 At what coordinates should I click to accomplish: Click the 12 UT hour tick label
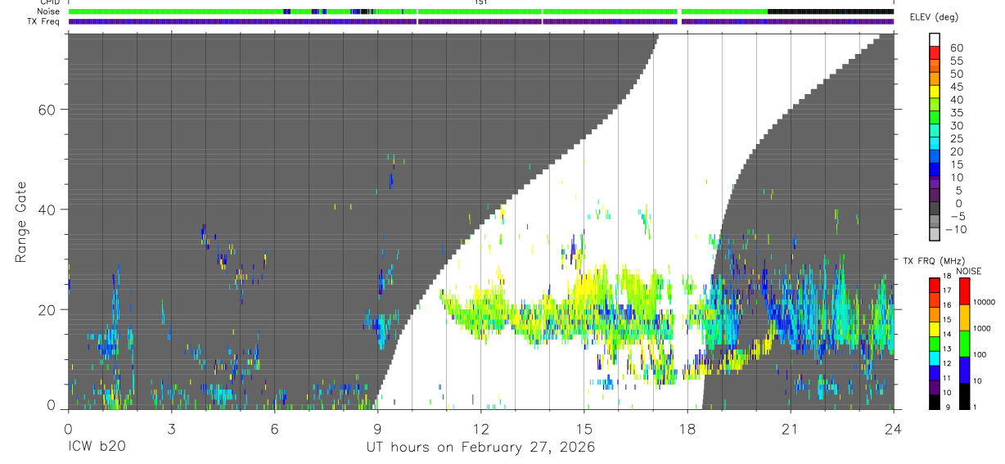click(x=480, y=428)
